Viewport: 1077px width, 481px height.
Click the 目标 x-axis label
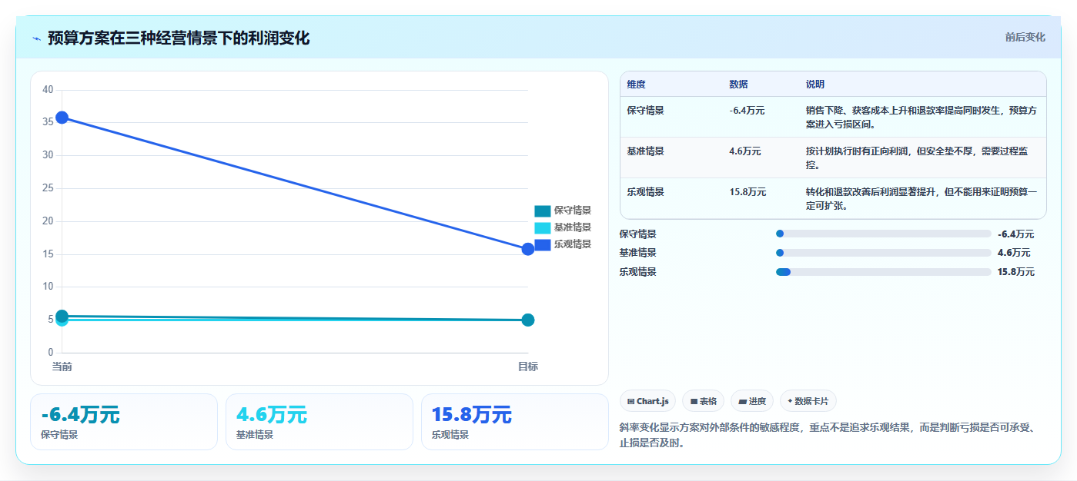[528, 367]
